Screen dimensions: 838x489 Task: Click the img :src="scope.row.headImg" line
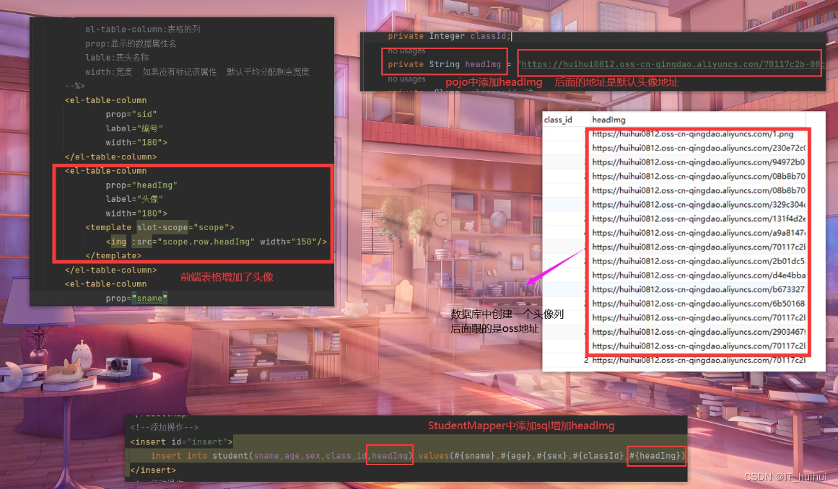pyautogui.click(x=216, y=242)
